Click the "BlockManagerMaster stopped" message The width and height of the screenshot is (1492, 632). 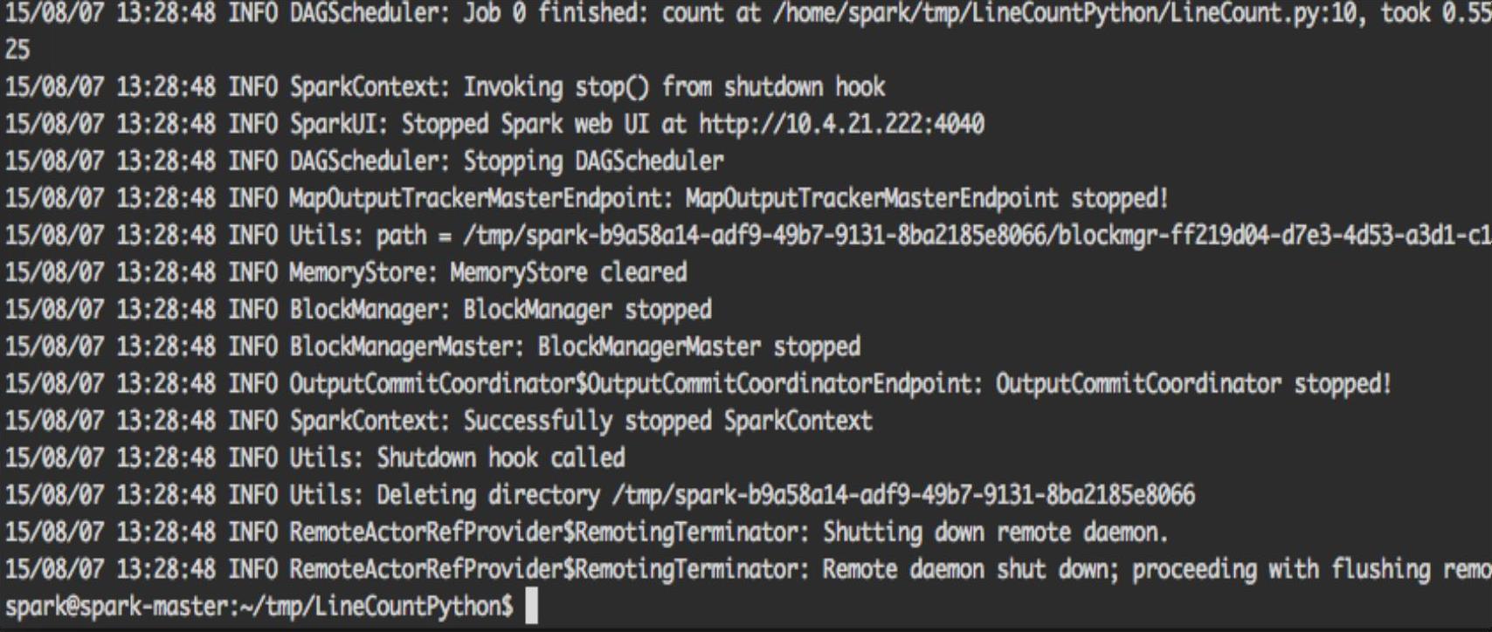(698, 347)
